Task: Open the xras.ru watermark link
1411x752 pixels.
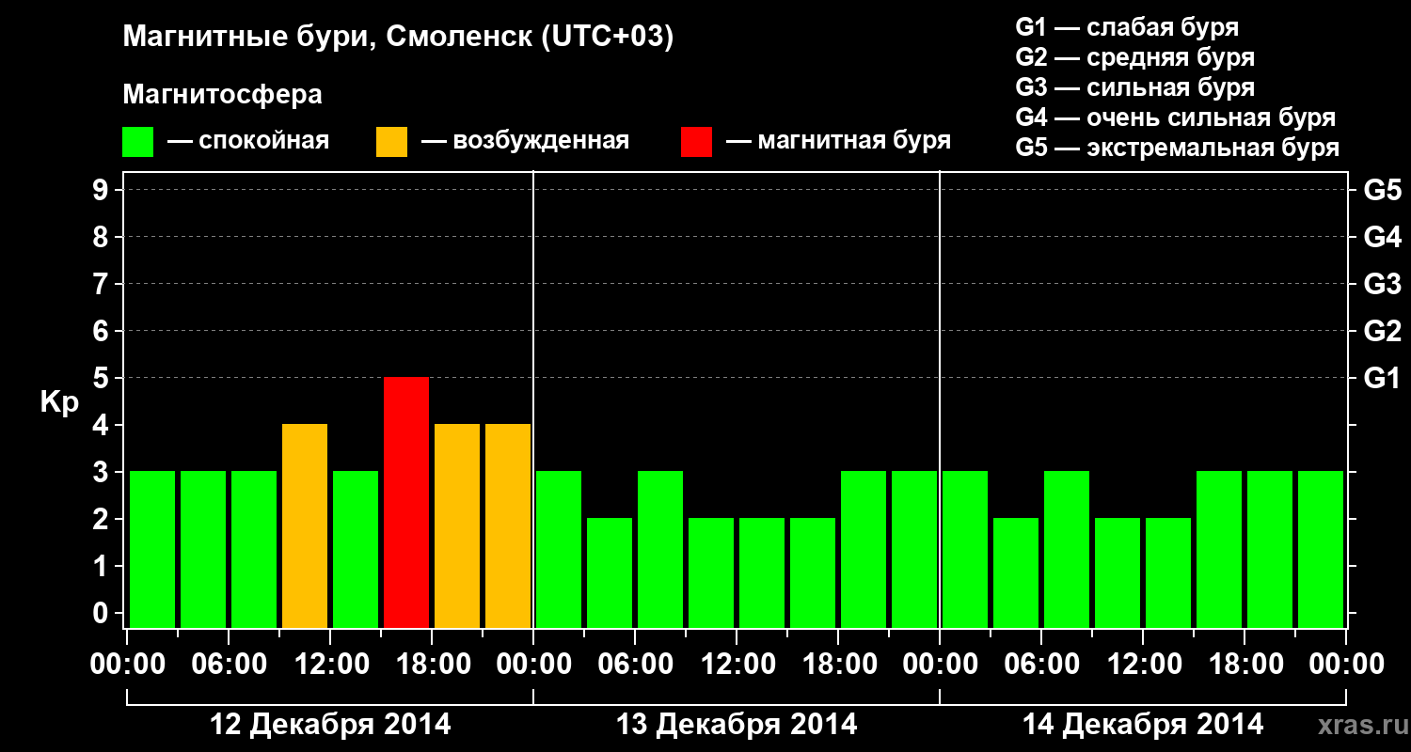Action: pos(1356,725)
